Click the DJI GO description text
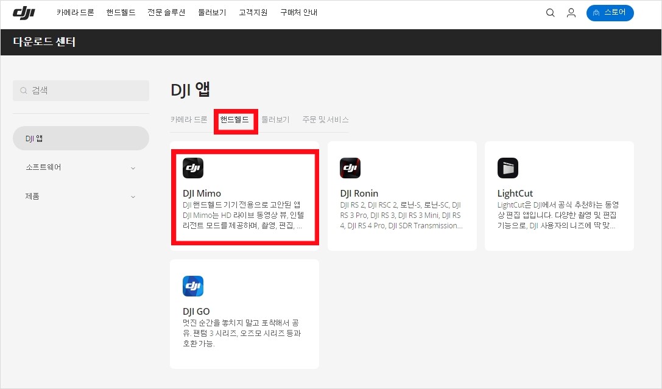This screenshot has width=662, height=389. pos(242,334)
